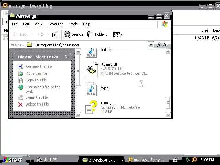
Task: Click the Everything window title bar icon
Action: [x=5, y=5]
